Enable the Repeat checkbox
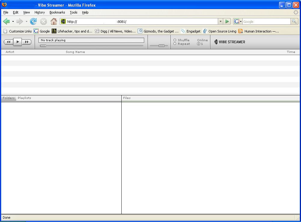Viewport: 301px width, 222px height. pyautogui.click(x=175, y=44)
